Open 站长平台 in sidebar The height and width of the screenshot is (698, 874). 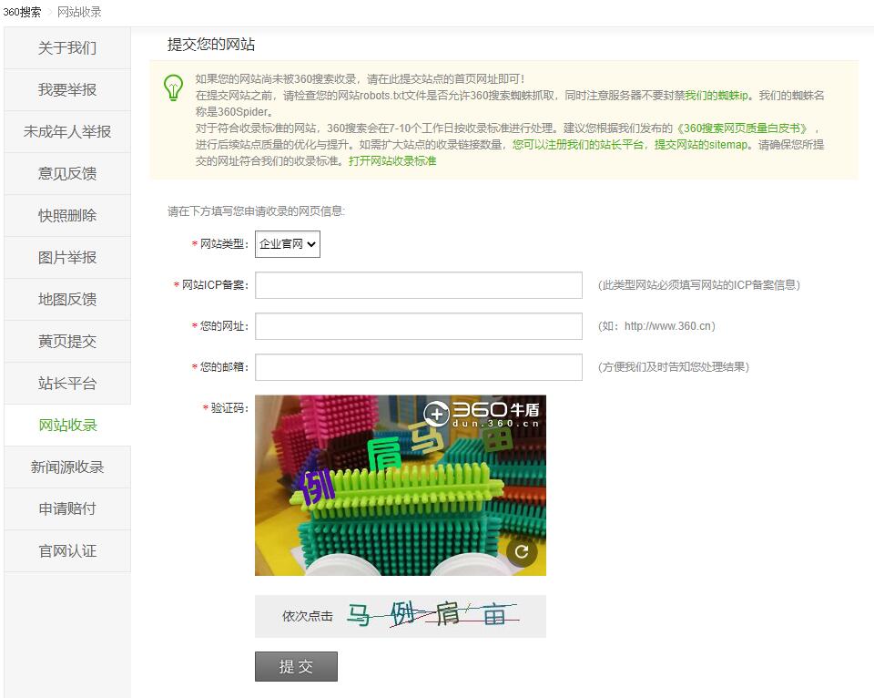[67, 384]
